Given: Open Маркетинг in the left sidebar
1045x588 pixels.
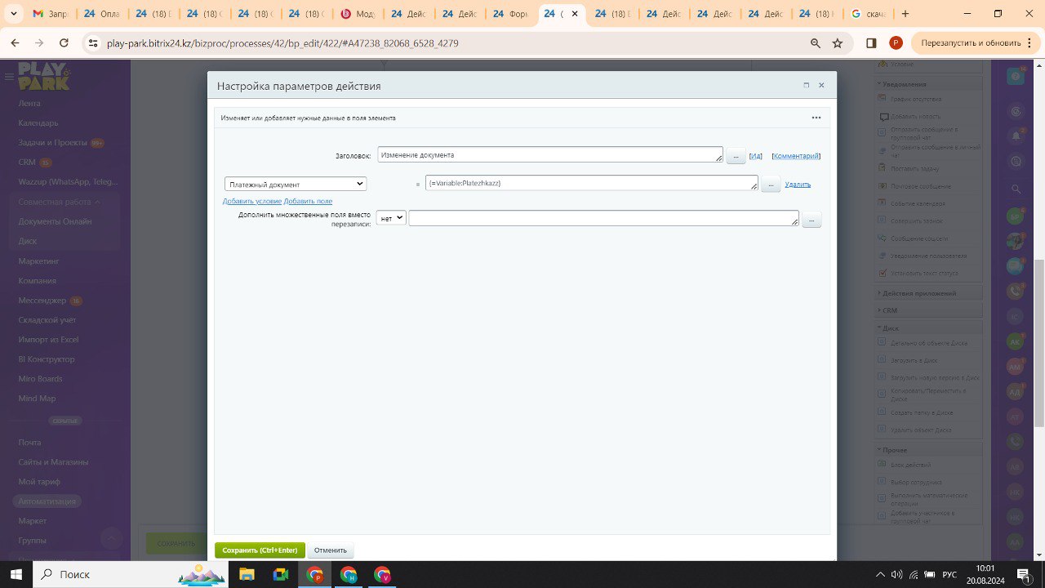Looking at the screenshot, I should tap(39, 261).
